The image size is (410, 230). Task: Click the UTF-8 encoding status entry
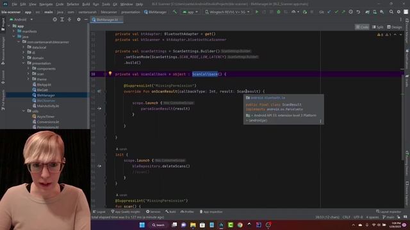(358, 217)
